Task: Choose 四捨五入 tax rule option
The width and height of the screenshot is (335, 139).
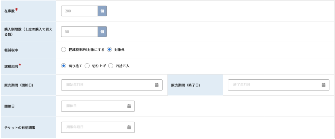Action: [x=111, y=66]
